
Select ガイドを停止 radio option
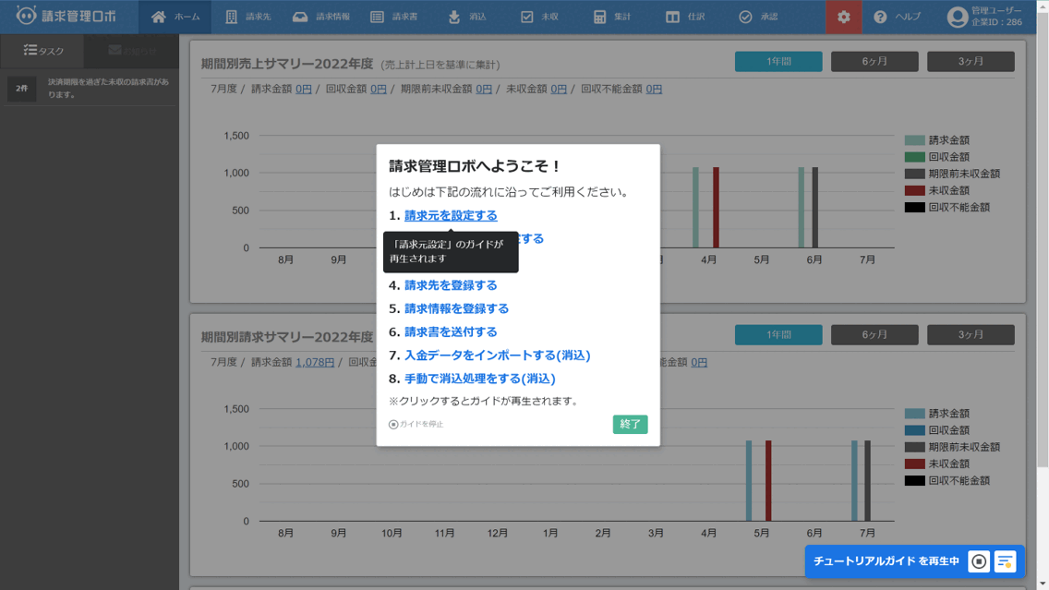[x=392, y=425]
